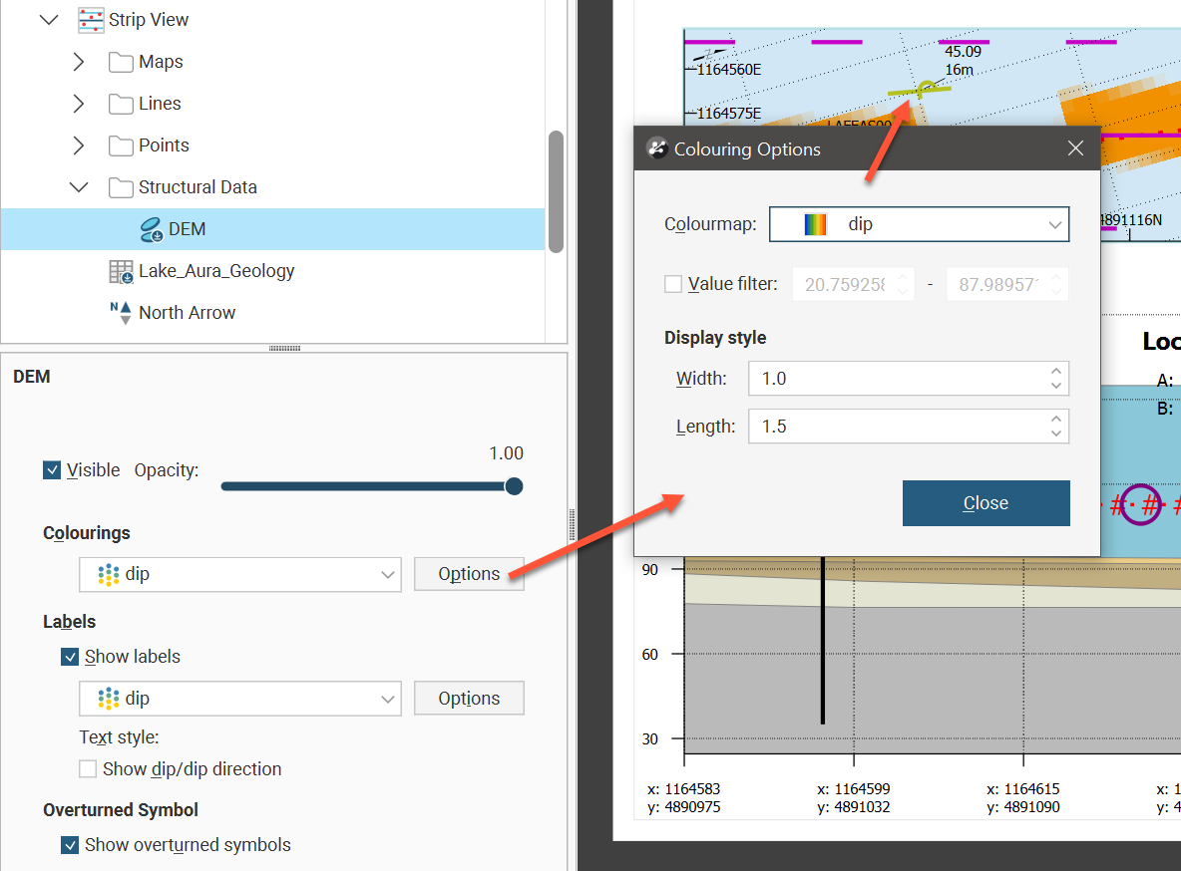Click the Points folder icon
The image size is (1181, 871).
(121, 145)
